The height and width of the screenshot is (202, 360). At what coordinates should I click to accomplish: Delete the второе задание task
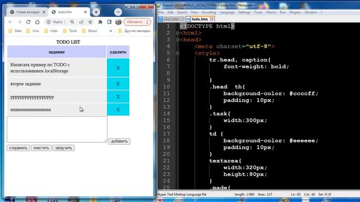click(x=118, y=84)
